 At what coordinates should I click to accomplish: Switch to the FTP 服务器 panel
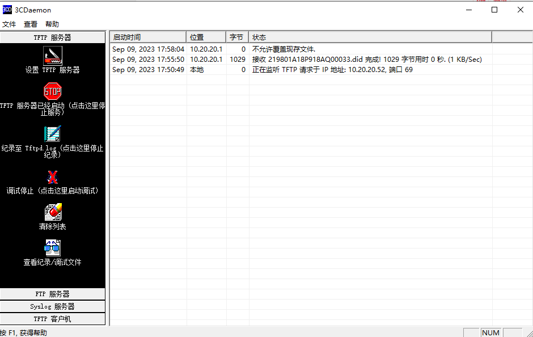tap(53, 294)
